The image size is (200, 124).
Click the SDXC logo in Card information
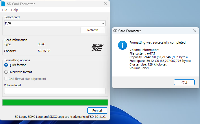(x=97, y=48)
